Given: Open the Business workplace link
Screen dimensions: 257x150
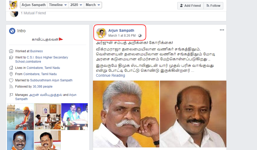Looking at the screenshot, I should click(36, 51).
